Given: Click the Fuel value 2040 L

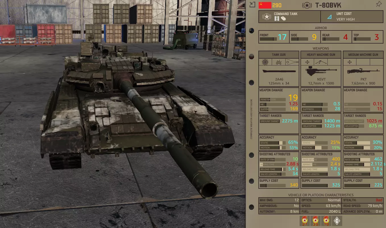Looking at the screenshot, I should [334, 211].
